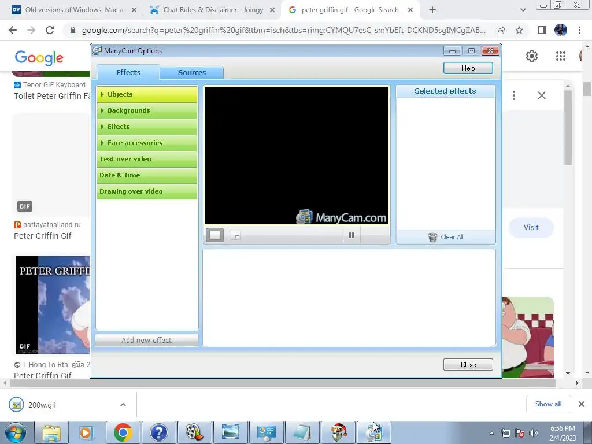Open the 200w.gif download item
Viewport: 592px width, 444px height.
(42, 405)
